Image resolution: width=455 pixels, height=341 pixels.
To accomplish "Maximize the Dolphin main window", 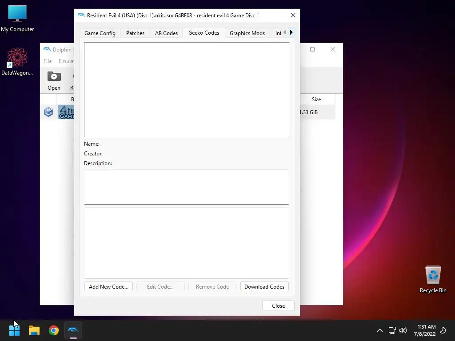I will click(312, 49).
